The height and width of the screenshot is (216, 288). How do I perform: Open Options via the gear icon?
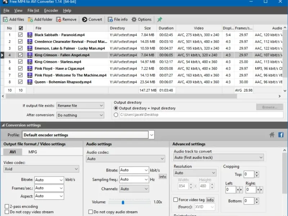pos(134,19)
